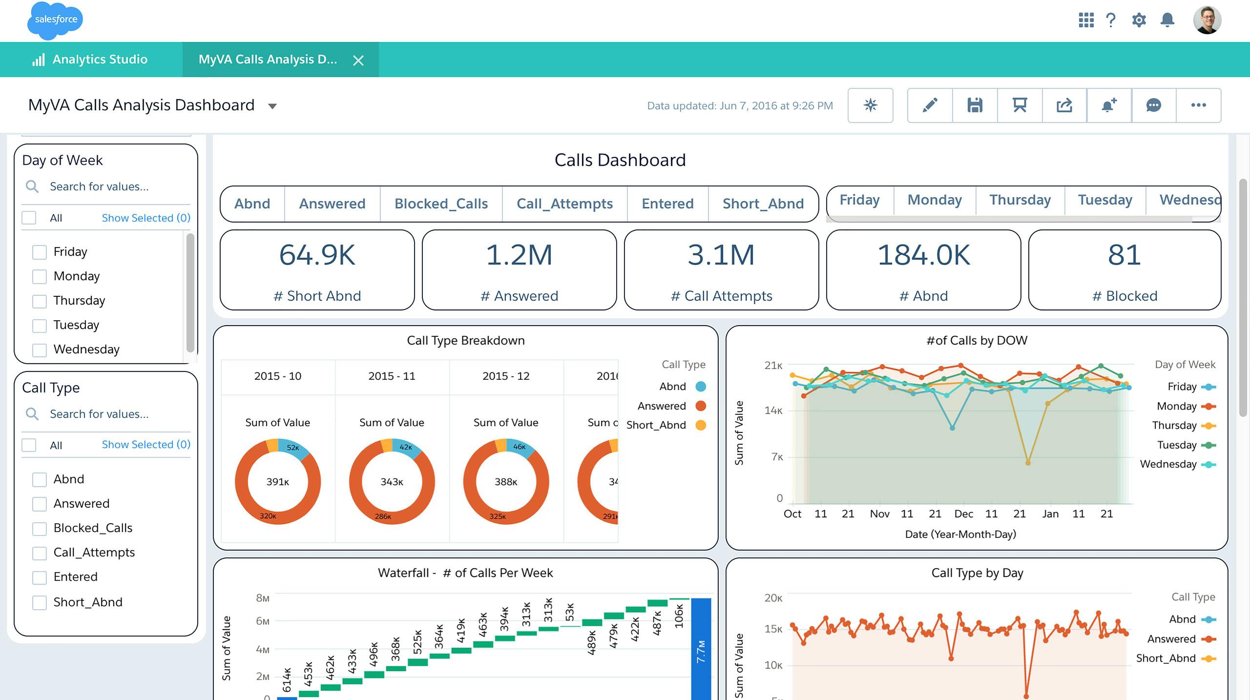Click the sparkle highlights button
The image size is (1250, 700).
coord(871,105)
